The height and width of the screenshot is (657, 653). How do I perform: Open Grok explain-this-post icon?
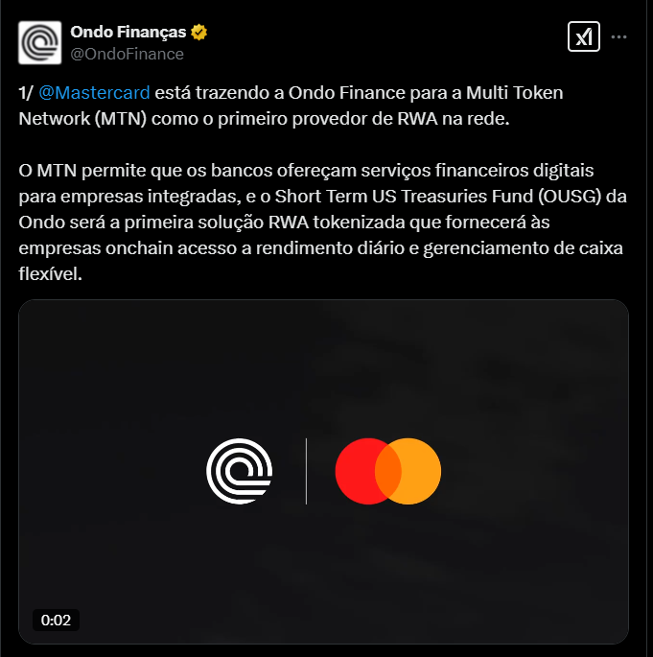583,36
